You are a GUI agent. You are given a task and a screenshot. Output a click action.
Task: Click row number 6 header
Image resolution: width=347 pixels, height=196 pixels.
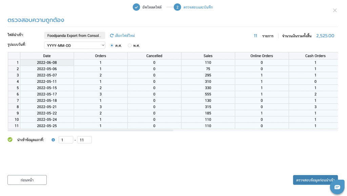pyautogui.click(x=14, y=94)
